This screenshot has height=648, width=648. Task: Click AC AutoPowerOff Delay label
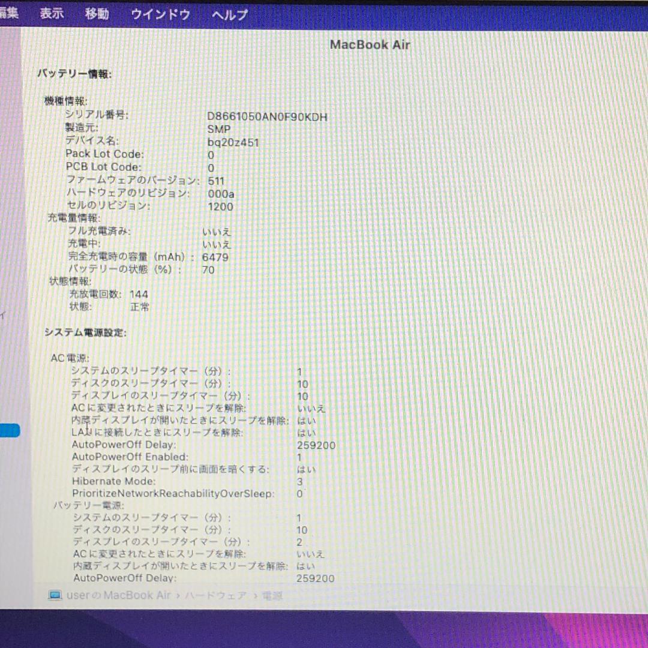point(124,445)
